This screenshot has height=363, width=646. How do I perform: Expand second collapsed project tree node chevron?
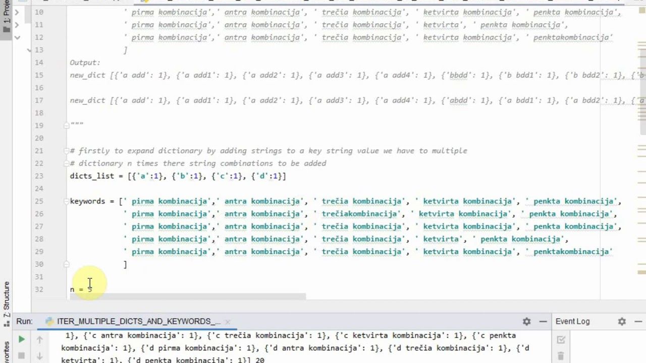point(17,24)
